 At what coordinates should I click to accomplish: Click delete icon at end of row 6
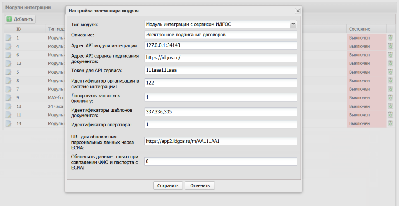pyautogui.click(x=390, y=55)
